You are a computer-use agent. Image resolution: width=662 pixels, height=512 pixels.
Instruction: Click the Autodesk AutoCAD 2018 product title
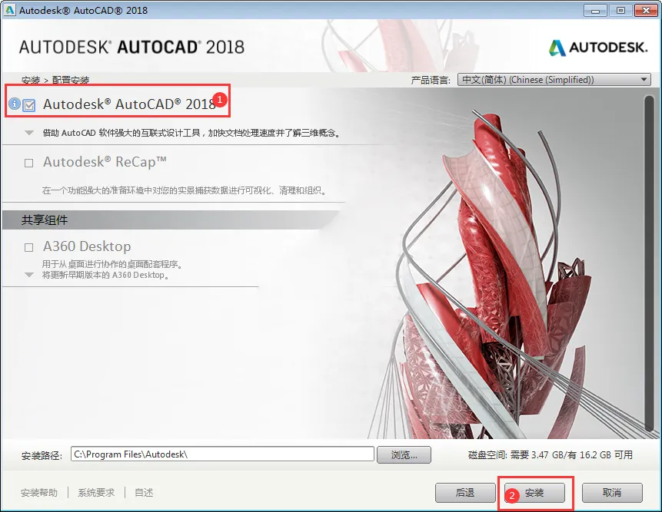[x=129, y=104]
